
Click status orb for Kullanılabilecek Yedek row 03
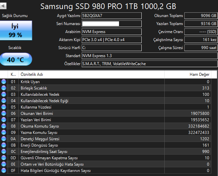tap(4, 94)
